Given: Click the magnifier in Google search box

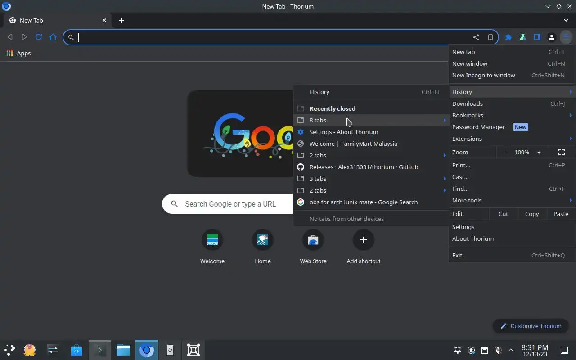Looking at the screenshot, I should coord(174,204).
